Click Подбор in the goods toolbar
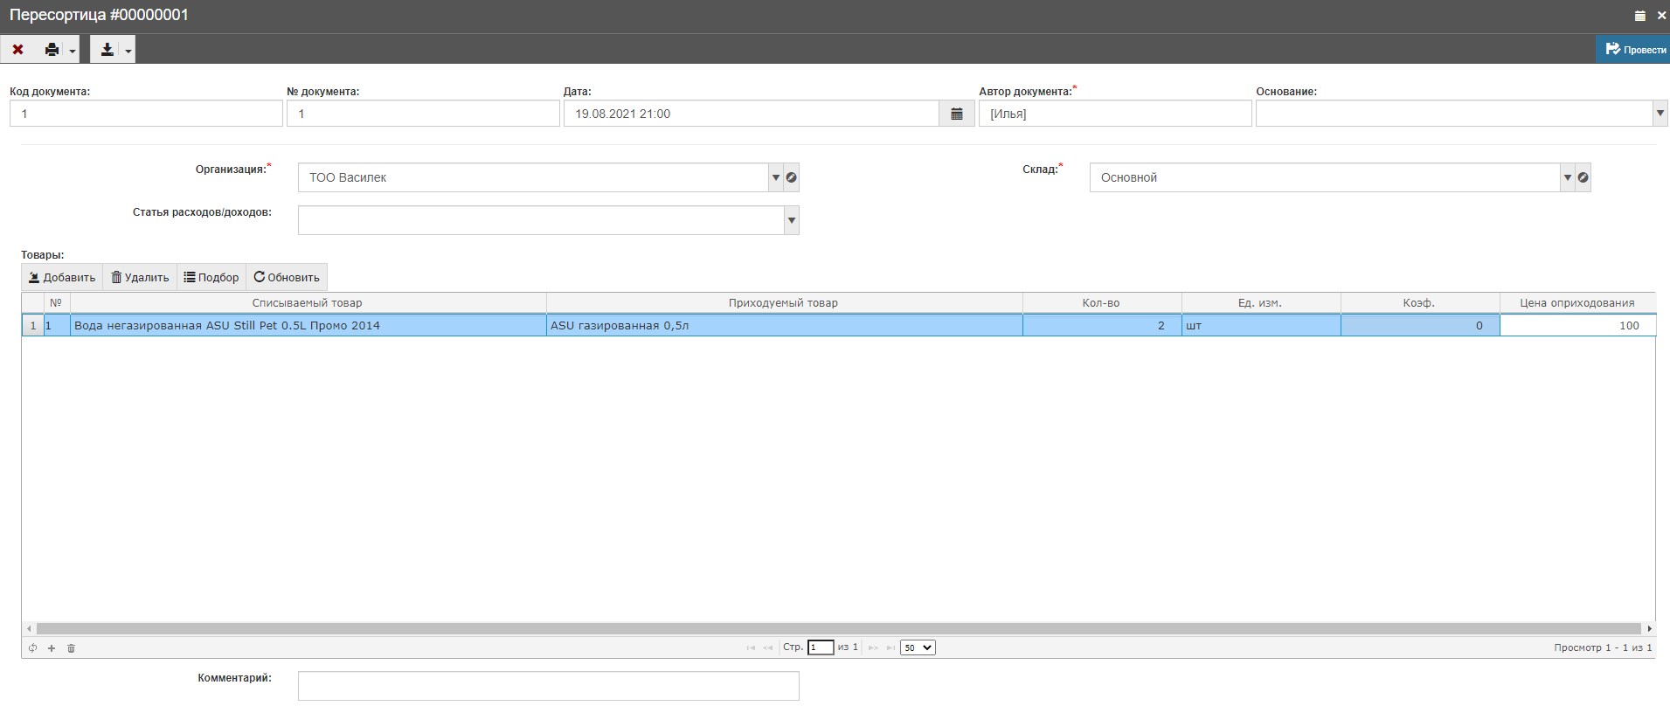The image size is (1670, 713). [211, 277]
